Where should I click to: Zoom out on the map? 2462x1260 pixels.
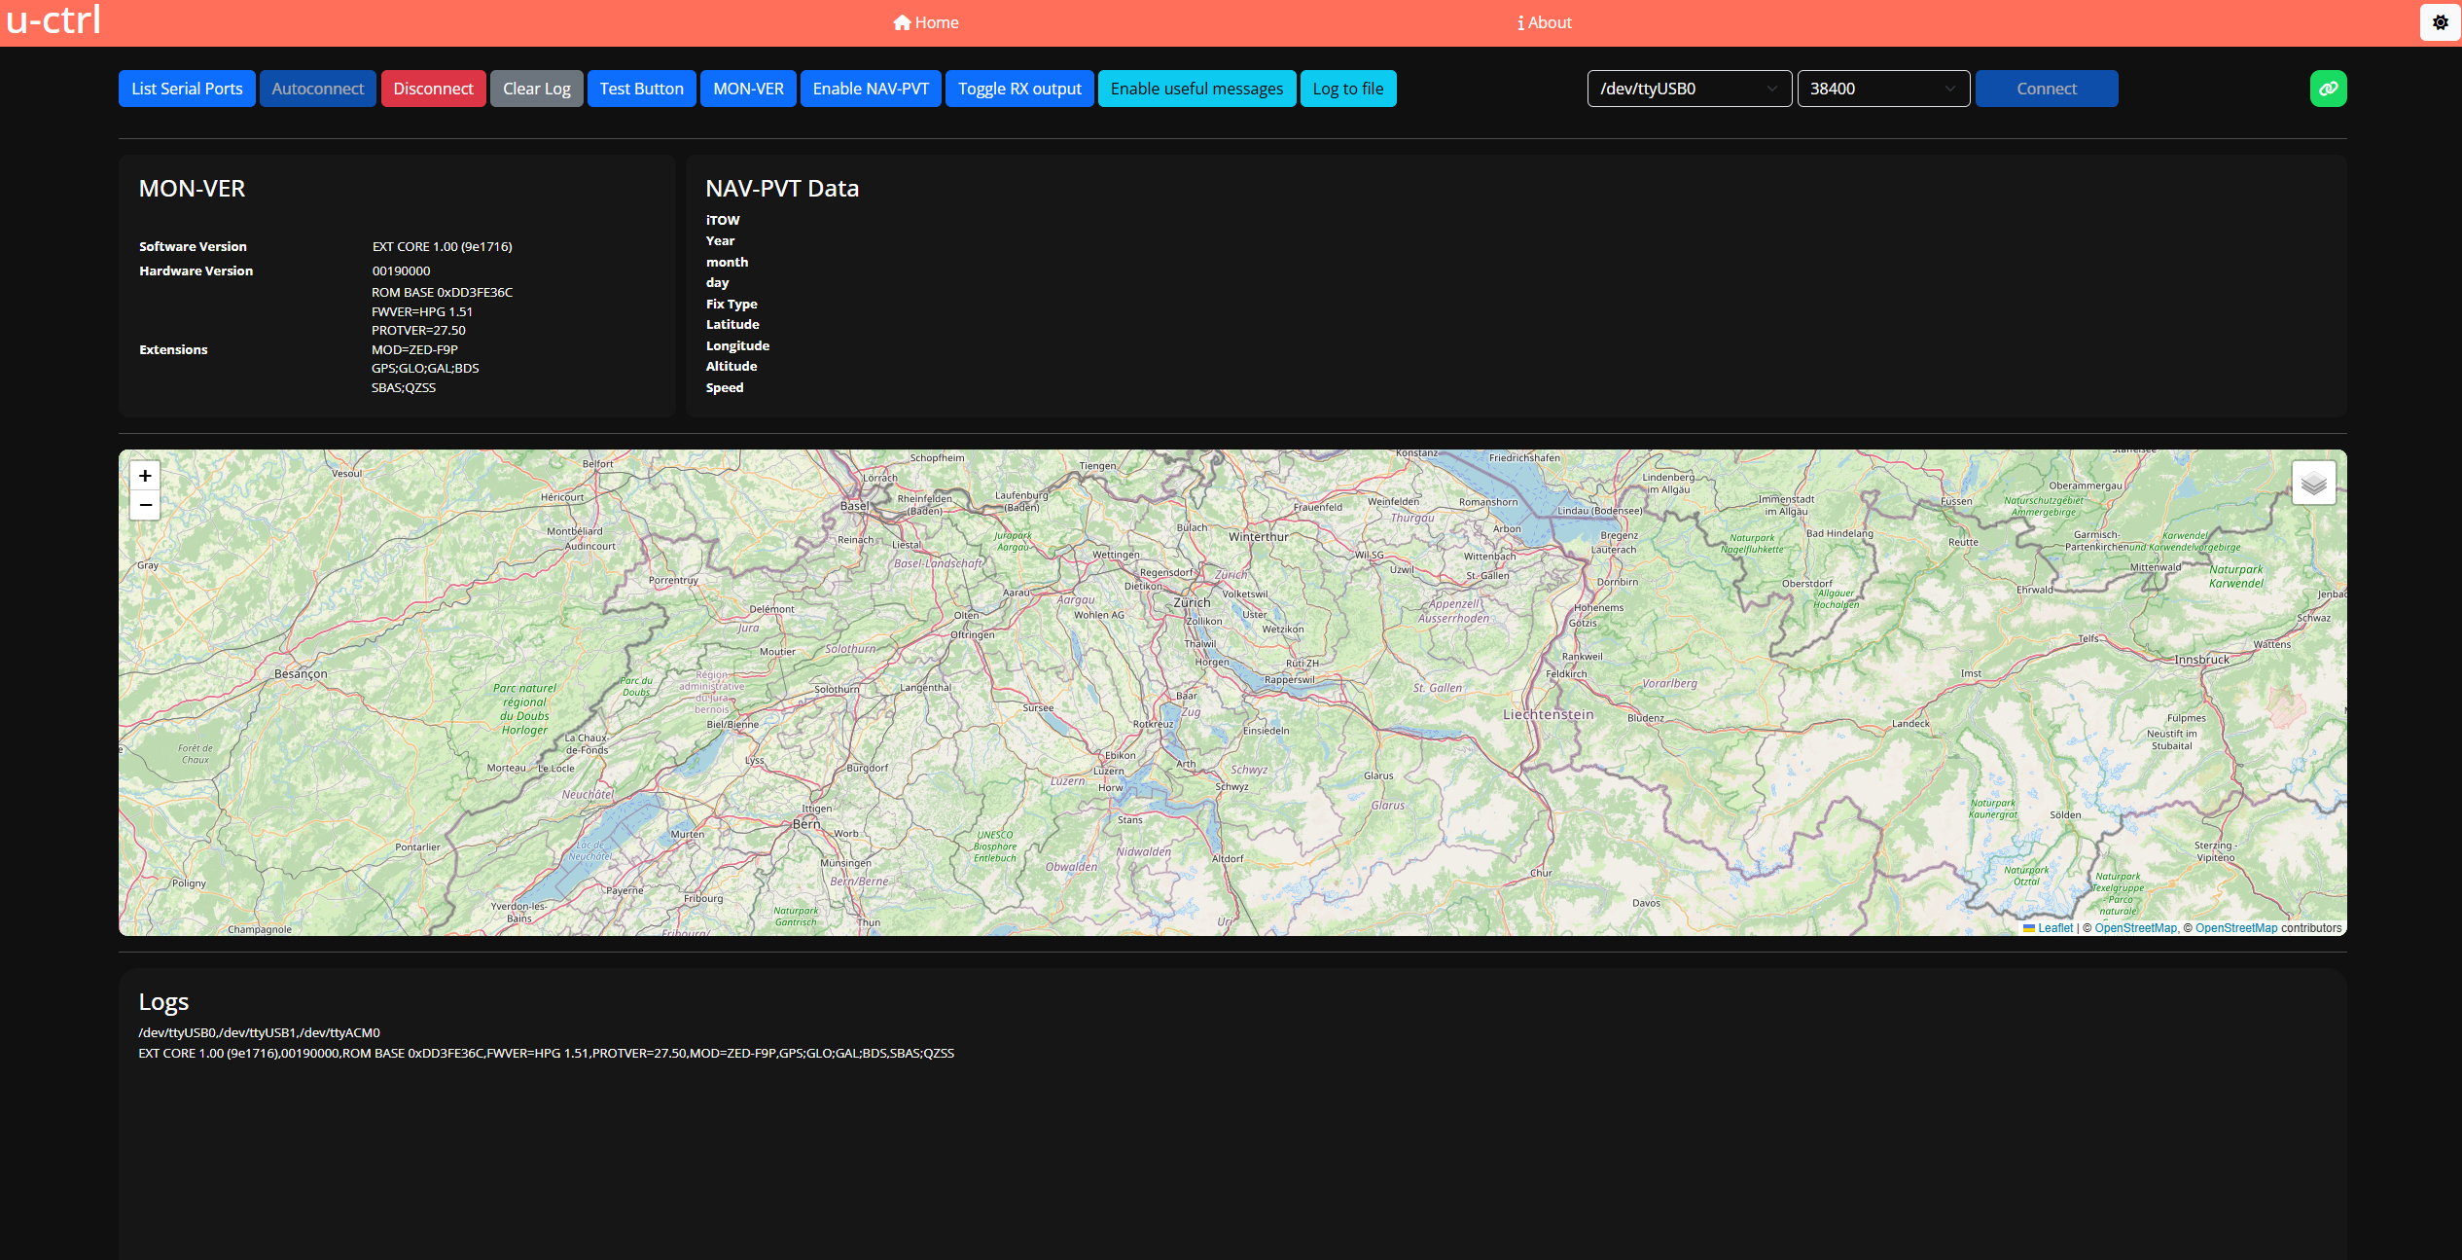[145, 505]
